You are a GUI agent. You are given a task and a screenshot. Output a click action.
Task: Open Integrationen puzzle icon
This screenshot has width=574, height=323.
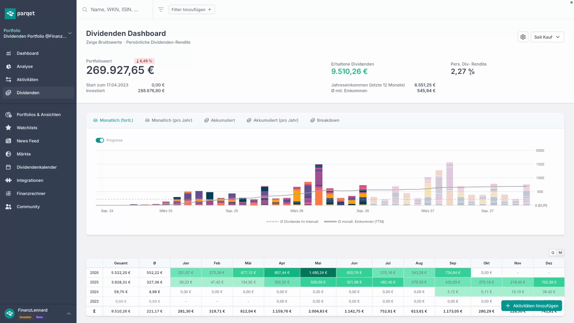coord(9,181)
